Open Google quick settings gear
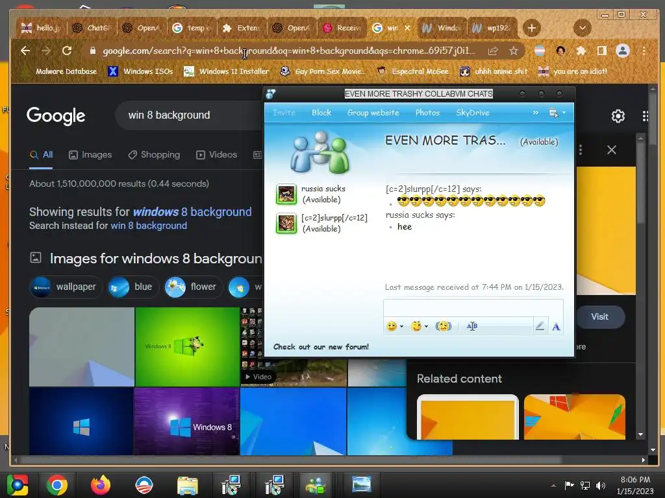Screen dimensions: 665x498 [x=618, y=115]
